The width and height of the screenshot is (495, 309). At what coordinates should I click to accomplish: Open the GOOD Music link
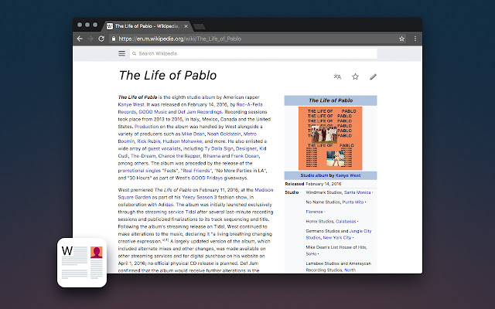153,112
